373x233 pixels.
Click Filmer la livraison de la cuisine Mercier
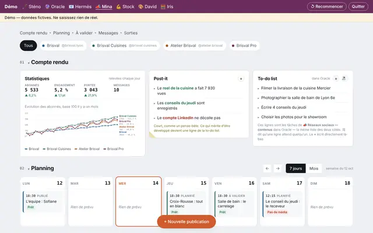tap(295, 88)
